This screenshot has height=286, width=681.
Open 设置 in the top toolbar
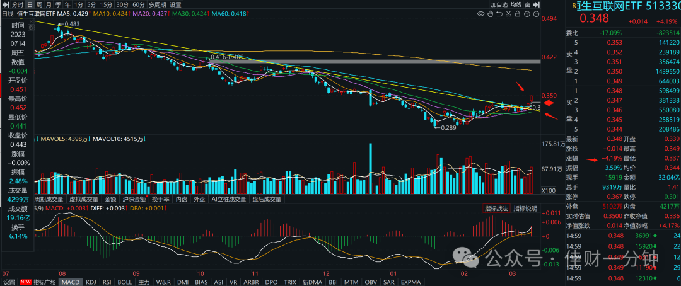[x=175, y=5]
